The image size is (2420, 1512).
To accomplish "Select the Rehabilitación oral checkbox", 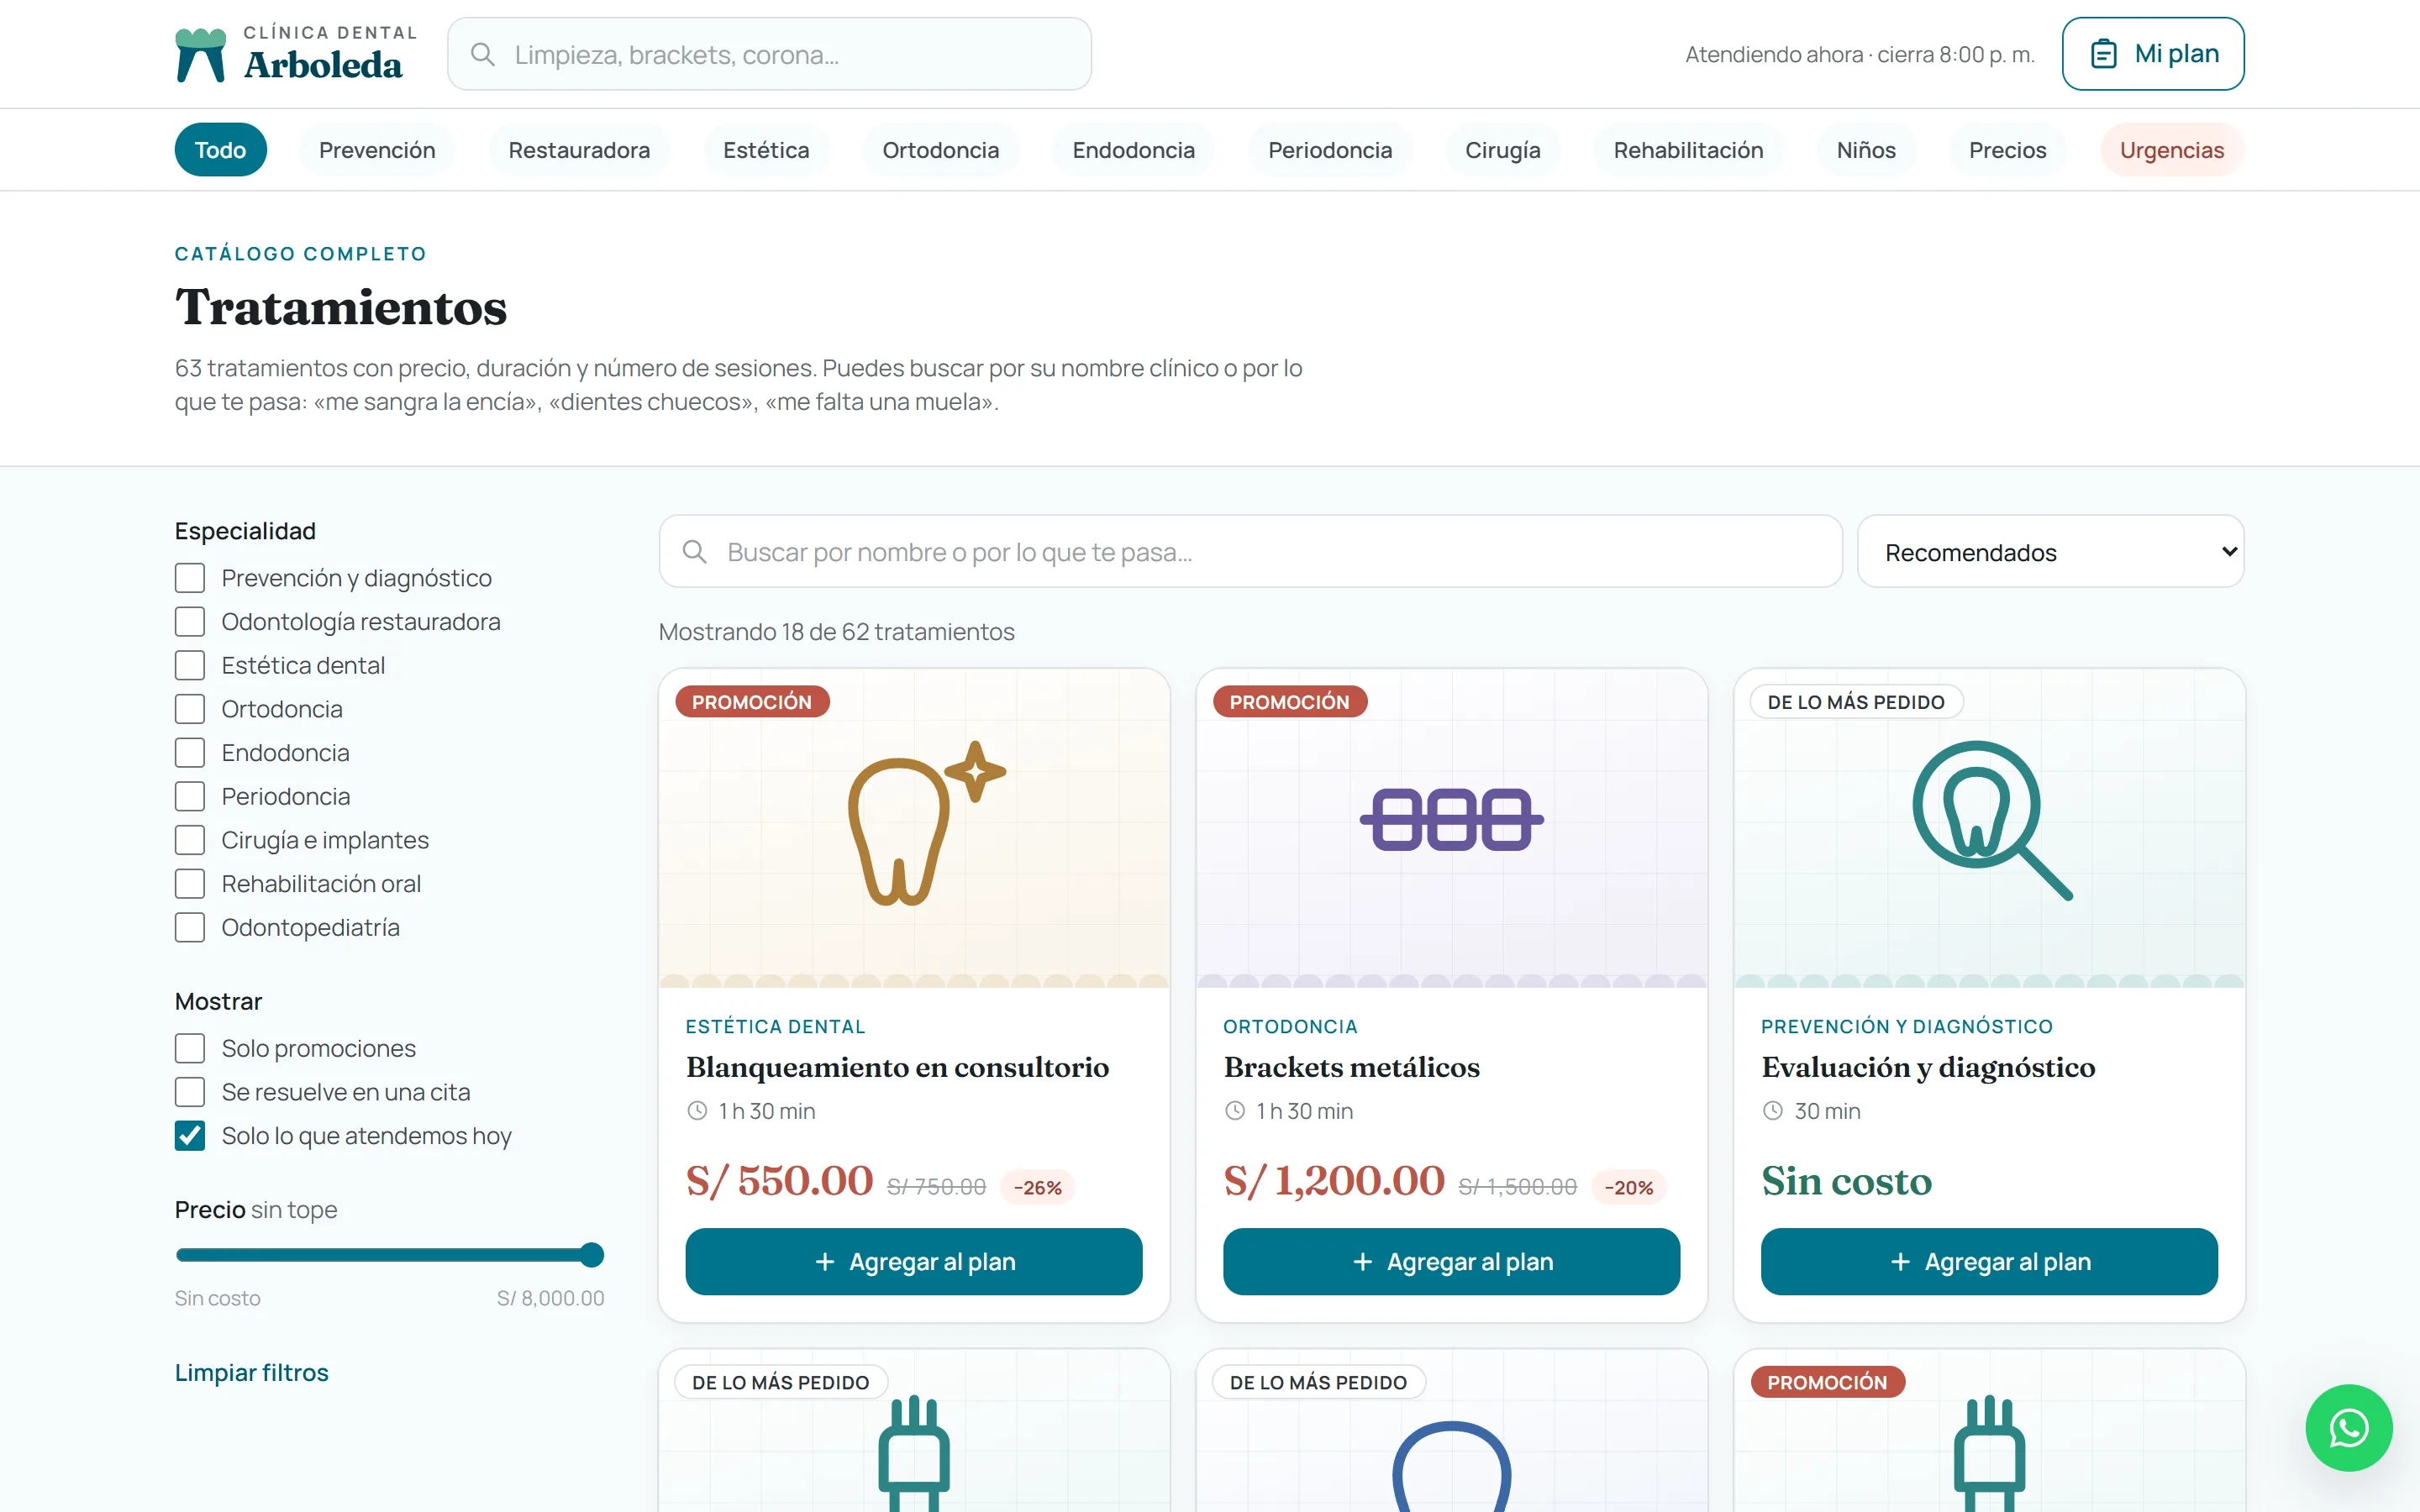I will click(190, 884).
